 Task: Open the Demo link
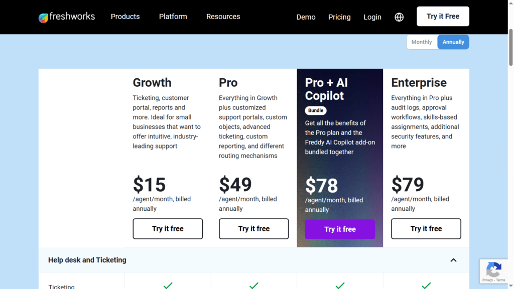[306, 17]
